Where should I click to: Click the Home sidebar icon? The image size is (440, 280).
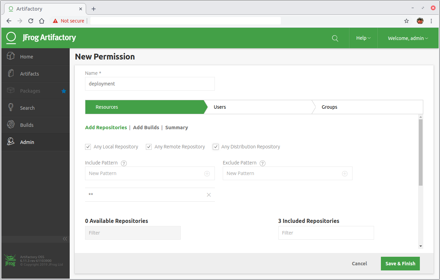coord(11,56)
